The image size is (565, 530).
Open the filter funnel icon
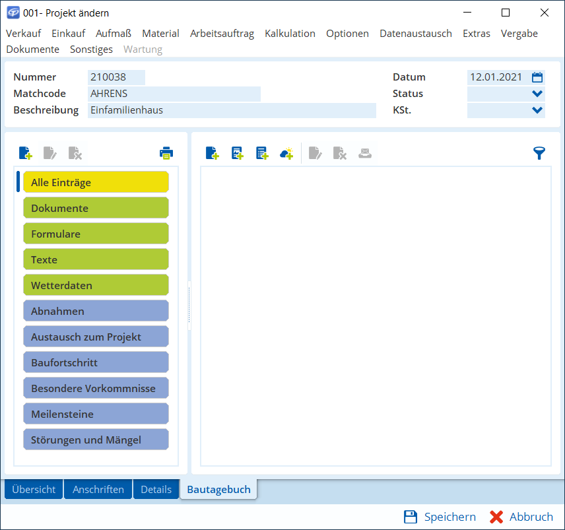pyautogui.click(x=539, y=153)
